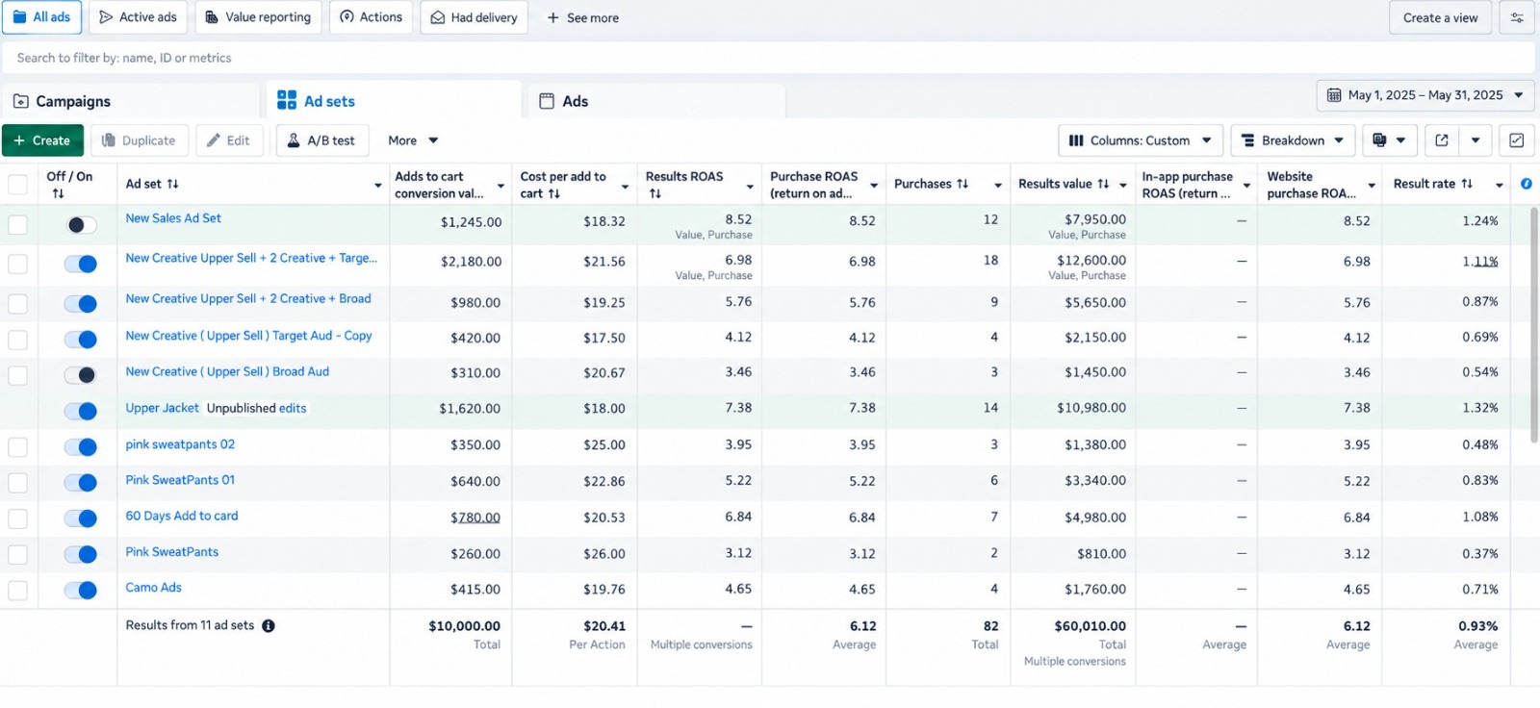This screenshot has height=708, width=1540.
Task: Select the Active ads view
Action: click(139, 17)
